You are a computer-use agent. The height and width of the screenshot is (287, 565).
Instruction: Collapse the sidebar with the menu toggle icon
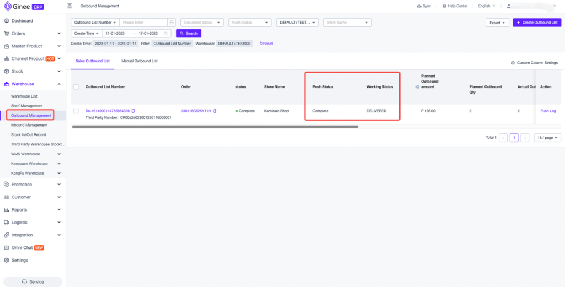pyautogui.click(x=70, y=6)
